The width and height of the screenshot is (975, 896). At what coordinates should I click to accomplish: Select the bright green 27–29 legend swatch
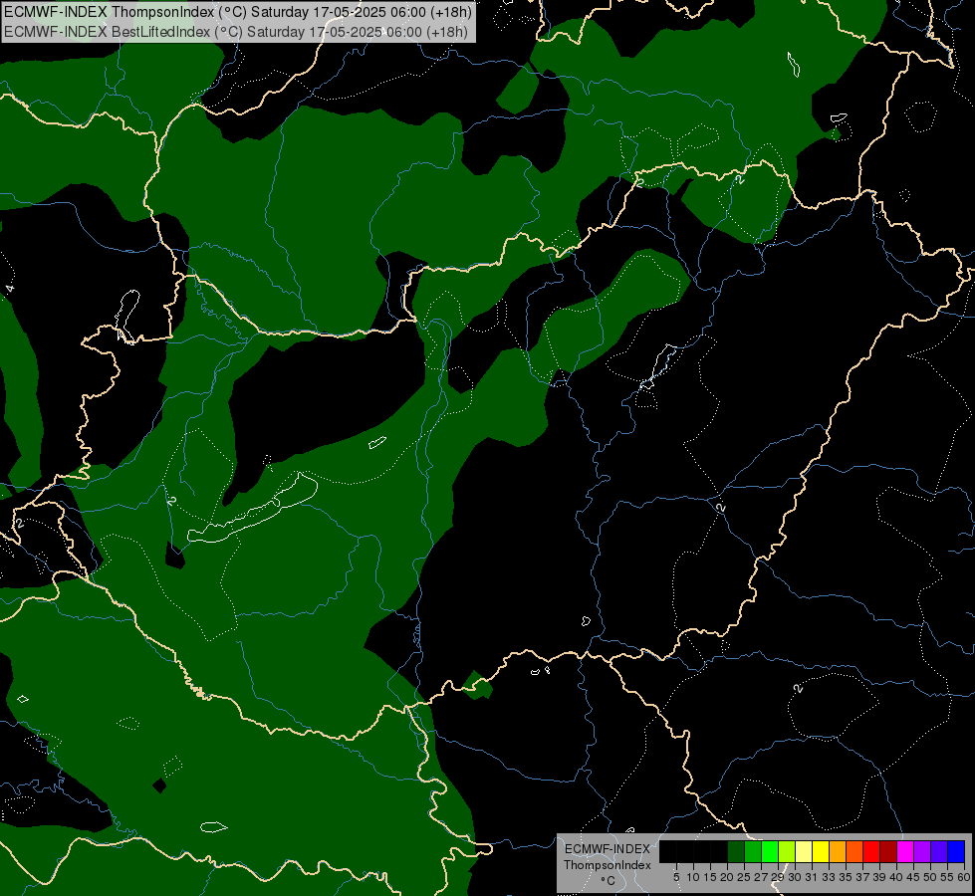click(x=770, y=851)
